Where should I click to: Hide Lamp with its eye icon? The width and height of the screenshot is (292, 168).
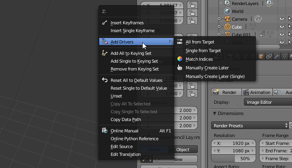coord(282,42)
